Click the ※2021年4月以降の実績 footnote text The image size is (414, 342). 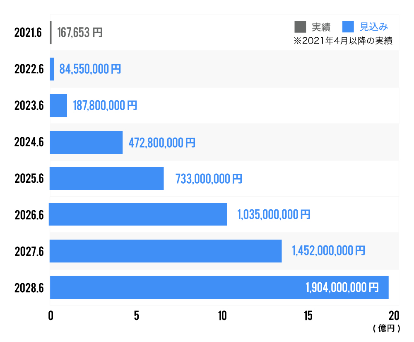(342, 41)
